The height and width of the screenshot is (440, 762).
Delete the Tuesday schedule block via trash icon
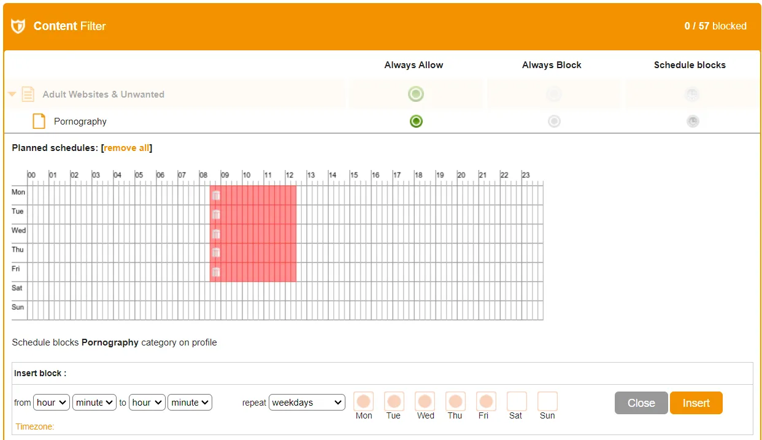216,214
